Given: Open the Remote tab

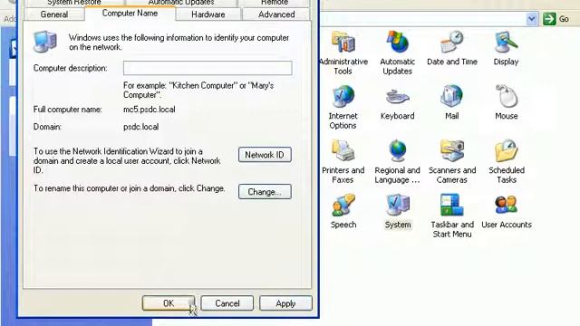Looking at the screenshot, I should (x=274, y=3).
